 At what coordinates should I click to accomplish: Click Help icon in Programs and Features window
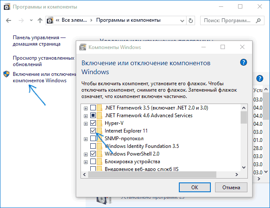coord(260,78)
